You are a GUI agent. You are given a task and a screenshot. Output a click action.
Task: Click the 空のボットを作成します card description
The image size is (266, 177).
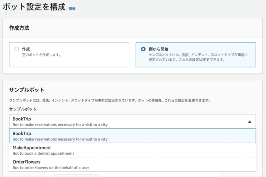point(42,55)
